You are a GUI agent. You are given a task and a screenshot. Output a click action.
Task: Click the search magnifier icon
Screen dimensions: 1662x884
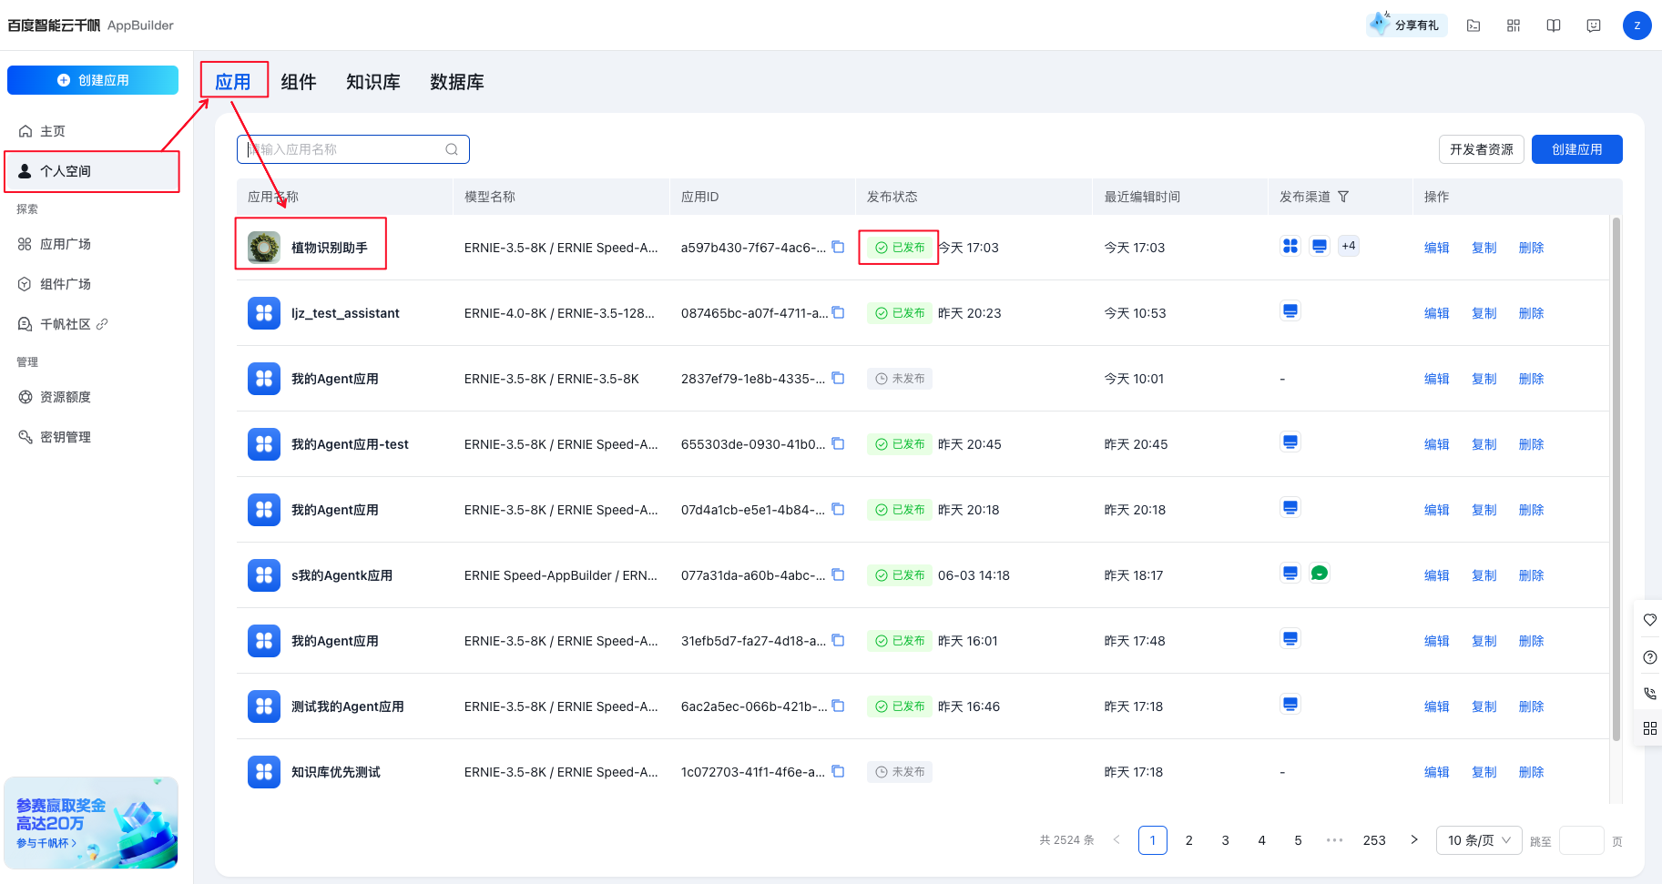tap(452, 149)
